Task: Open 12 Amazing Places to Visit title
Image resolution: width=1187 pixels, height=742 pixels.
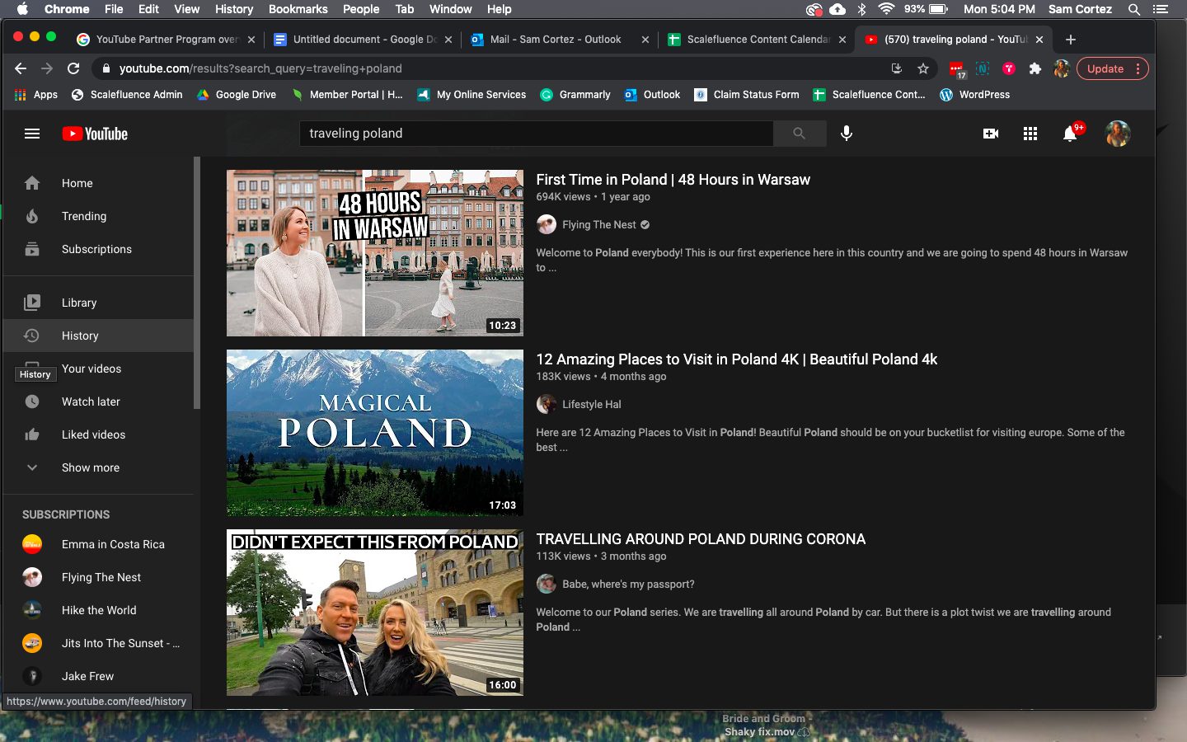Action: (737, 359)
